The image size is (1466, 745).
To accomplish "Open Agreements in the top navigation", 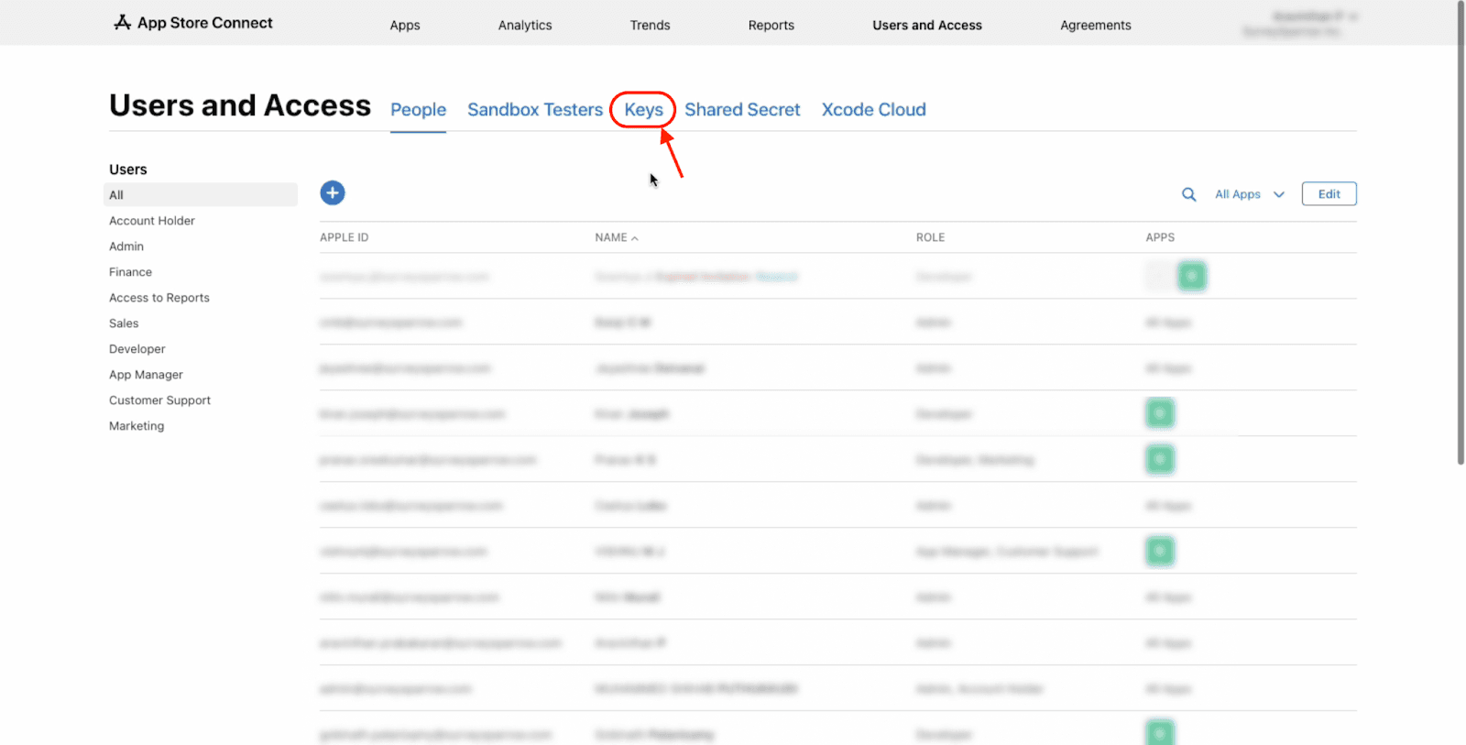I will 1095,26.
